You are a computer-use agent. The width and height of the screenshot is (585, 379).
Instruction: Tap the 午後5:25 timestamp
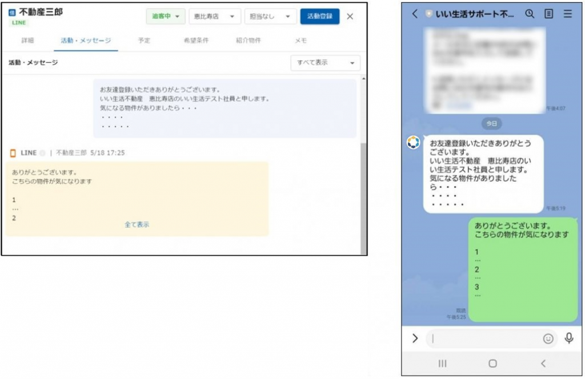[x=456, y=317]
